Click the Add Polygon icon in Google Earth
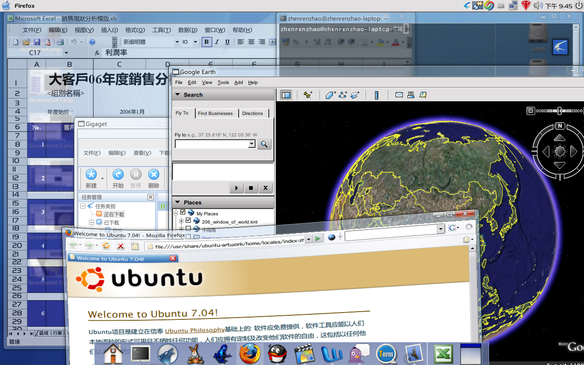 331,95
